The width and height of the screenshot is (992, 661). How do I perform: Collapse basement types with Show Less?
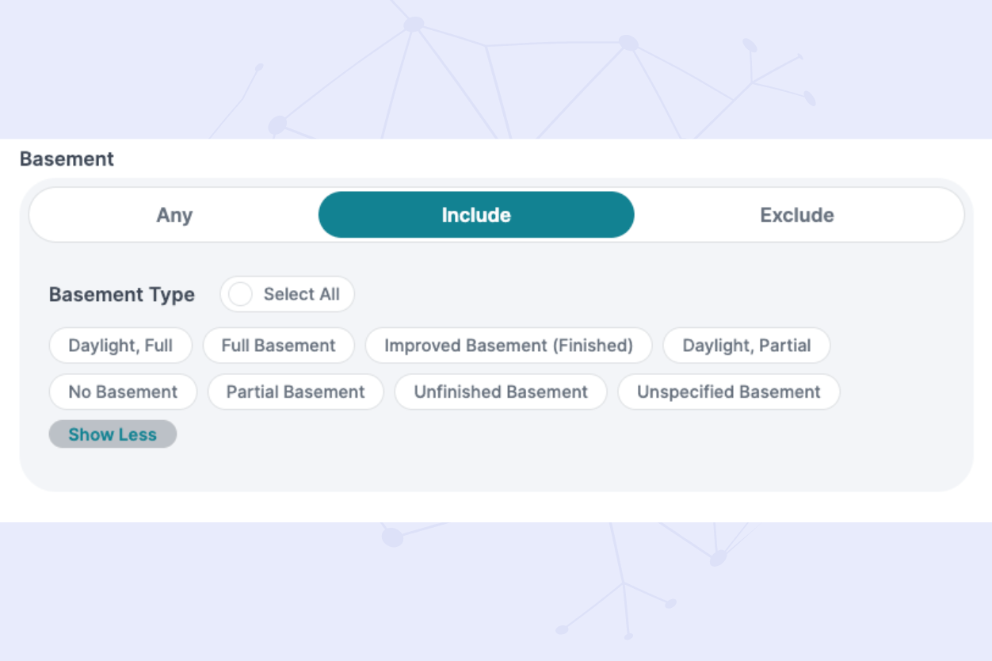click(x=113, y=434)
